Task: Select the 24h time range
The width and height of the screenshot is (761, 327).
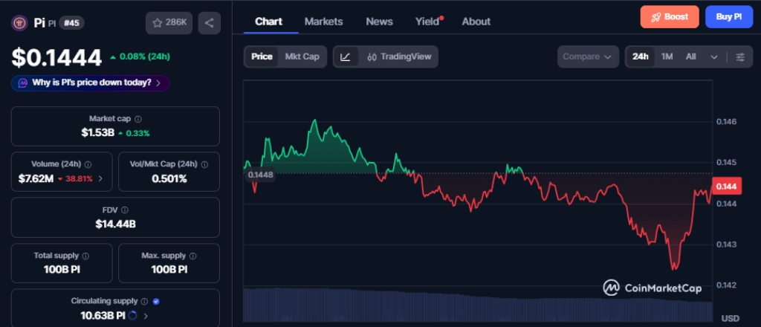Action: pyautogui.click(x=640, y=56)
